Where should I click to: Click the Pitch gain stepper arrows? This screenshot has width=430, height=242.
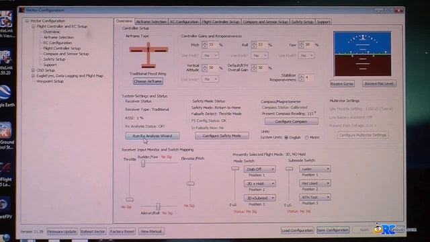(205, 45)
